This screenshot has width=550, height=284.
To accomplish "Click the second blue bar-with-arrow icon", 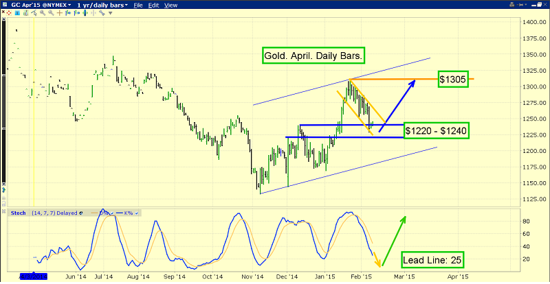I will pos(77,13).
